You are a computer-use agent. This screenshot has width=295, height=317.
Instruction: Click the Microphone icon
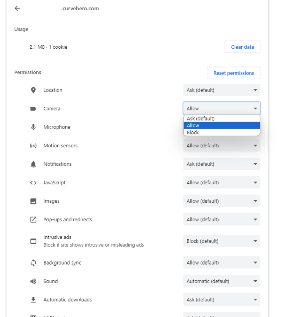point(33,127)
